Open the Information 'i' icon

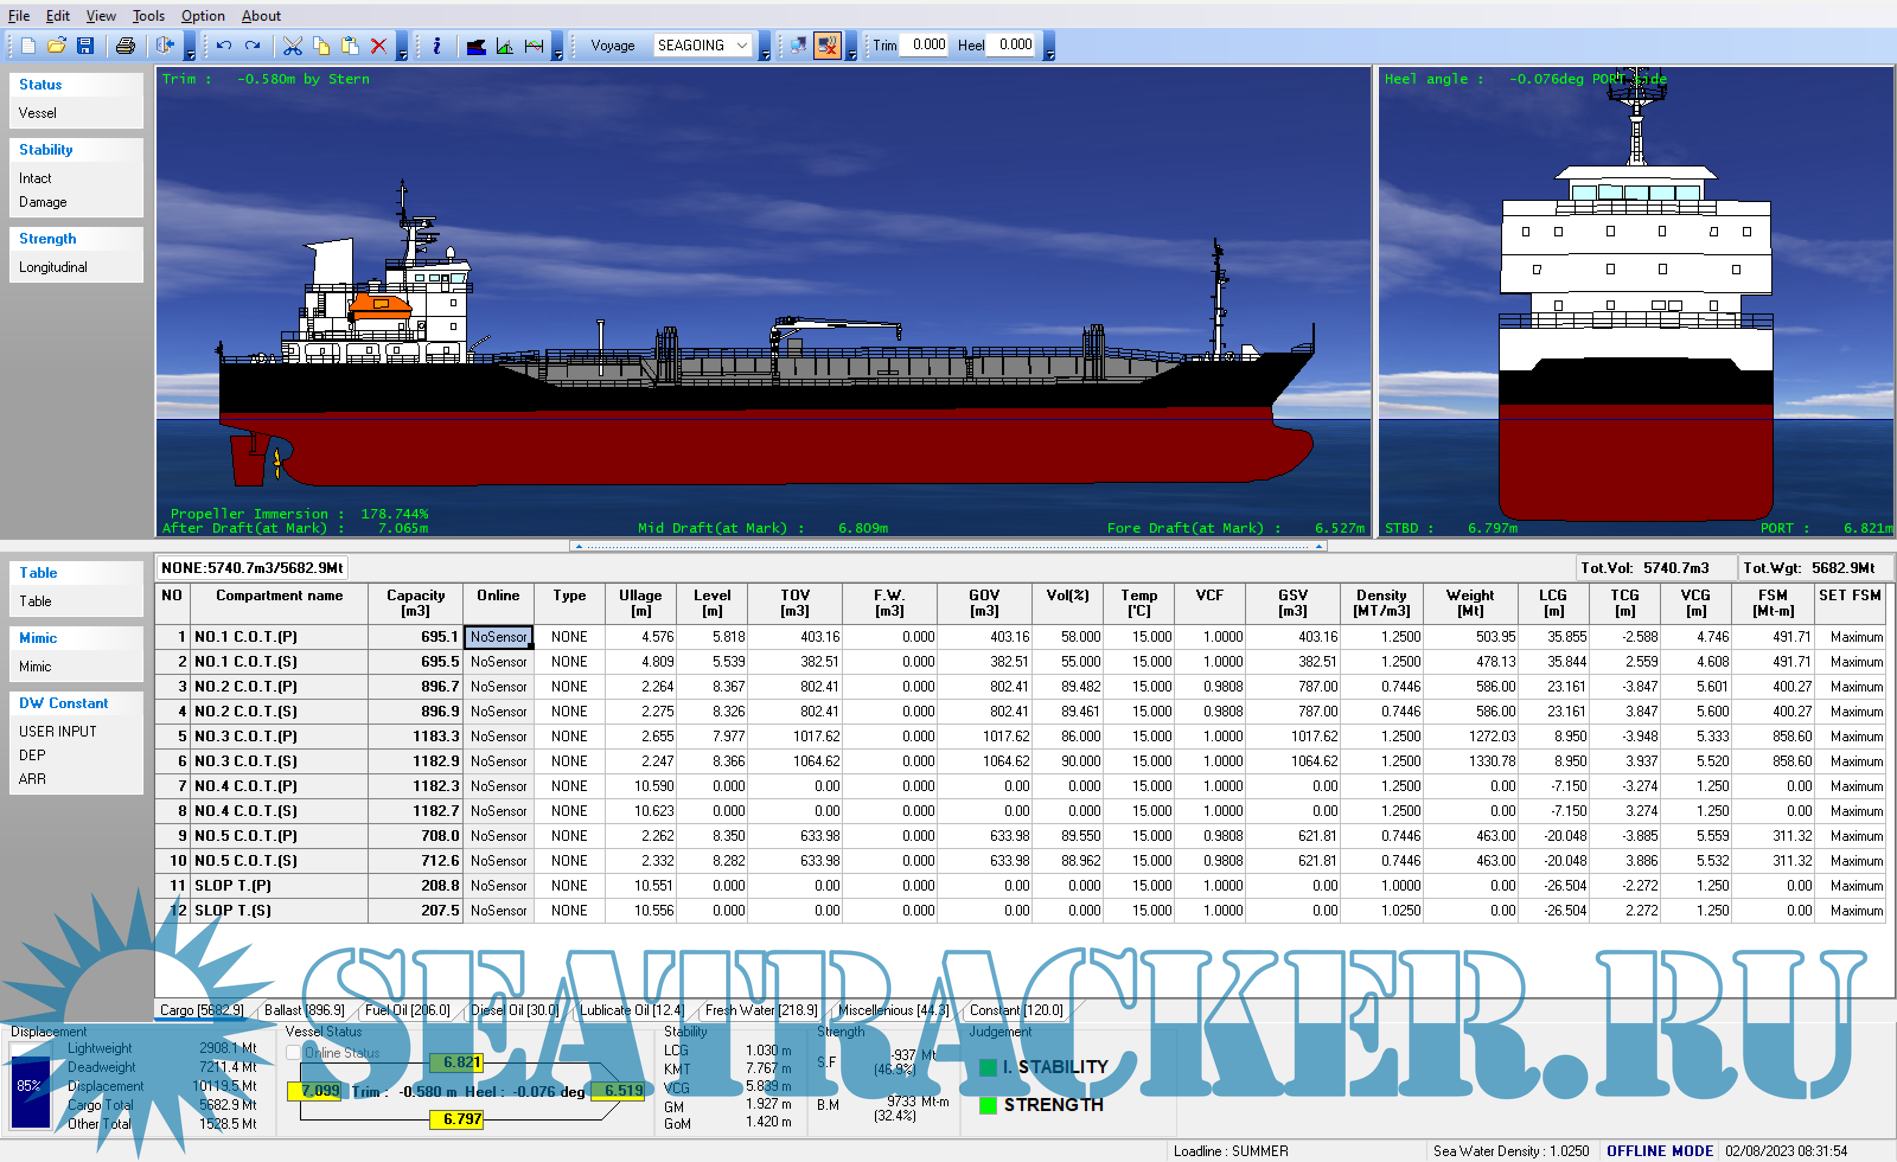click(436, 46)
